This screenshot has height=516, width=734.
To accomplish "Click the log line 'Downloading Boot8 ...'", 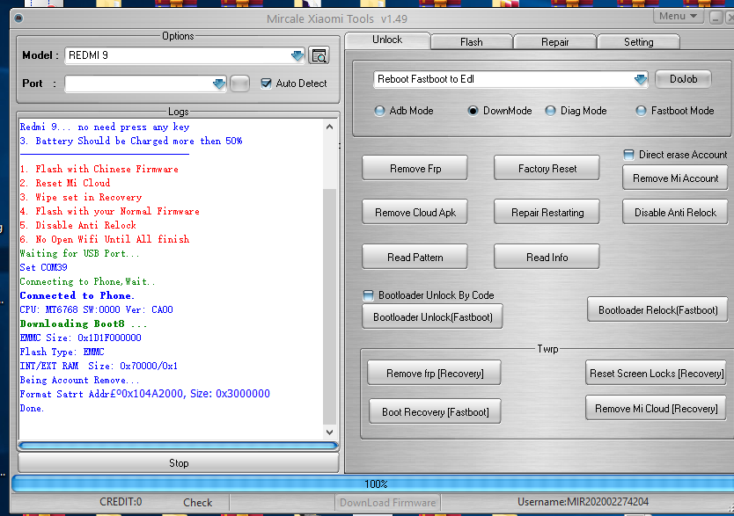I will [84, 323].
